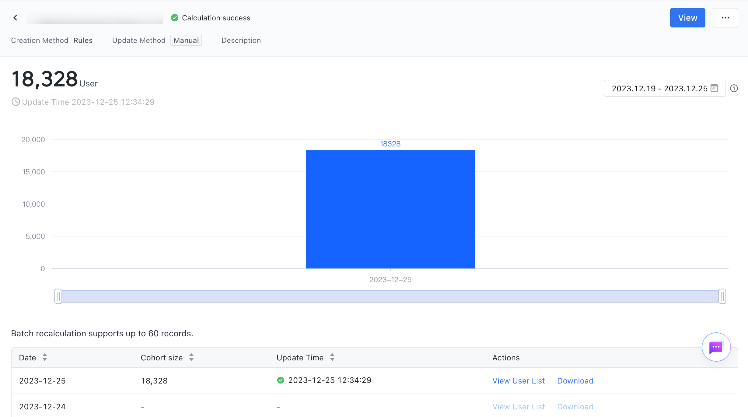Sort table by the Update Time arrows
This screenshot has height=417, width=748.
coord(332,357)
